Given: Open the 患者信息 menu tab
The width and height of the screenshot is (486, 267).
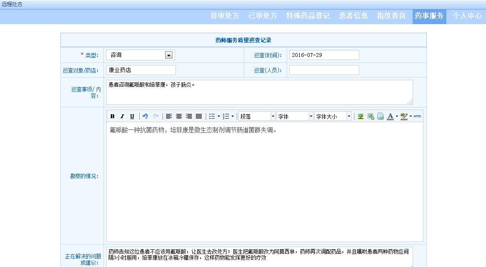Looking at the screenshot, I should pos(353,16).
